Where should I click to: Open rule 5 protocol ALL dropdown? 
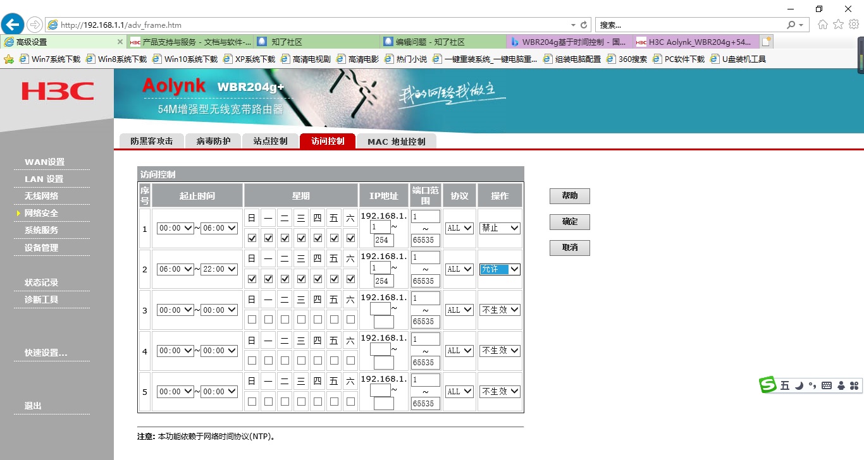click(459, 392)
